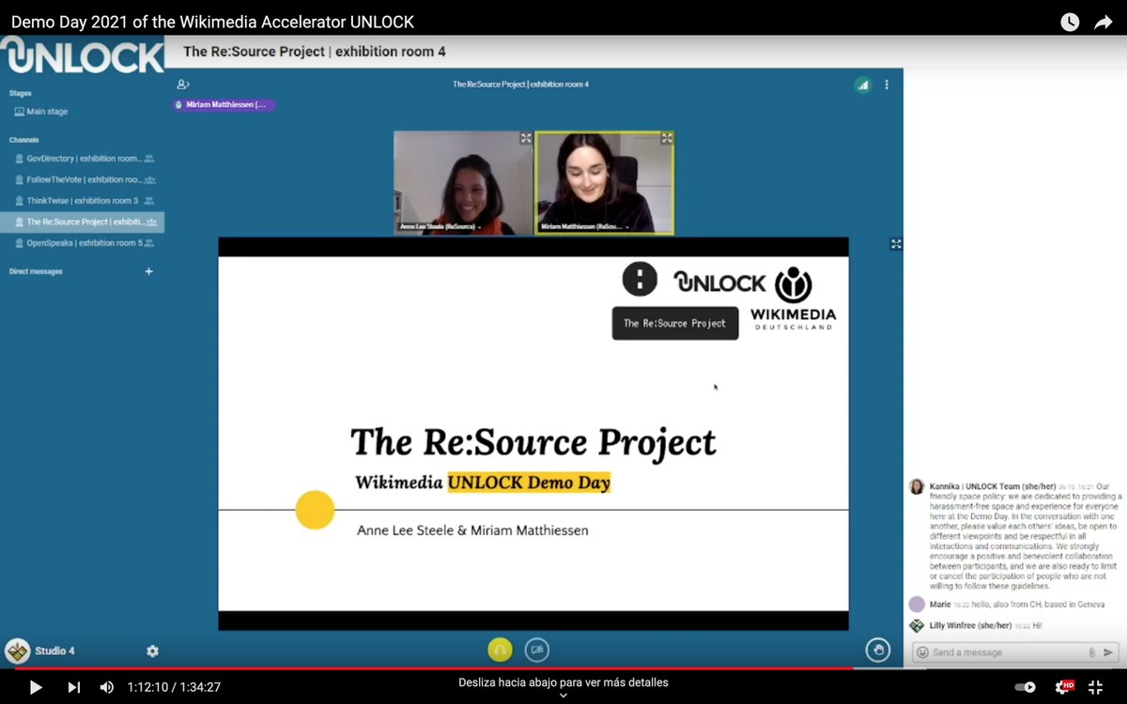
Task: Click Lilly Winfree chat avatar
Action: (917, 625)
